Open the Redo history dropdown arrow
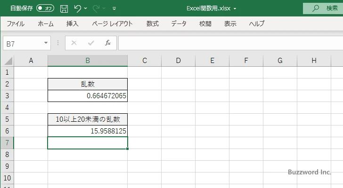Viewport: 343px width, 188px height. [x=104, y=8]
